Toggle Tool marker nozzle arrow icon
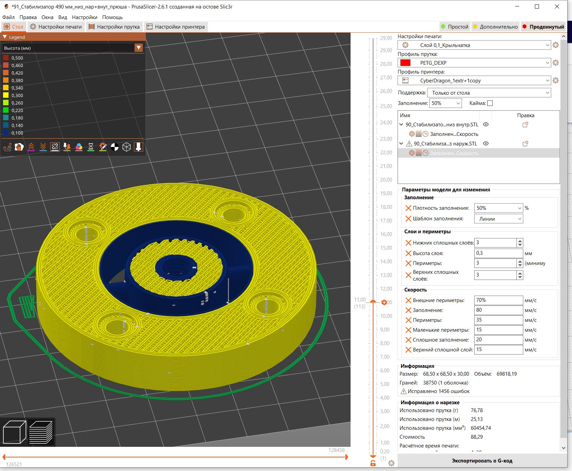This screenshot has height=471, width=572. pos(138,147)
